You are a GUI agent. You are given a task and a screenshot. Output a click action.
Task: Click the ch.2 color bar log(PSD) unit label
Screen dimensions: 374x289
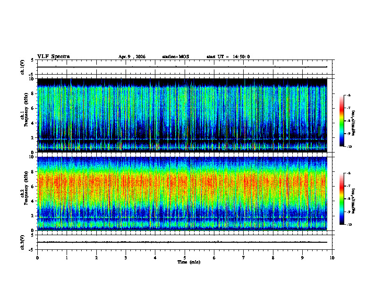tap(354, 201)
